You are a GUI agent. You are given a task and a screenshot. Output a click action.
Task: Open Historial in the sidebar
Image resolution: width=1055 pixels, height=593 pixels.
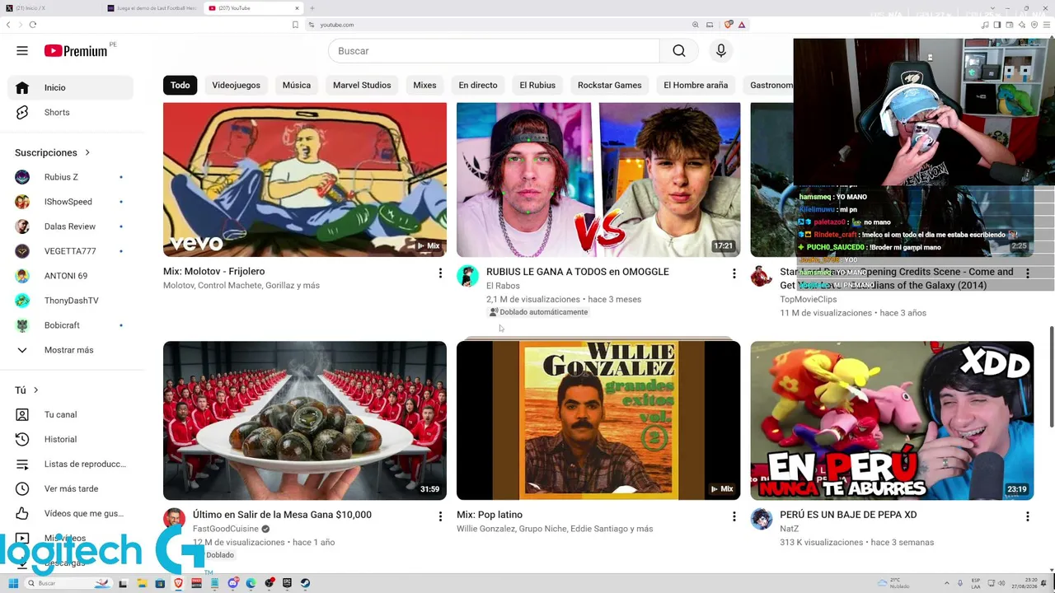(70, 439)
